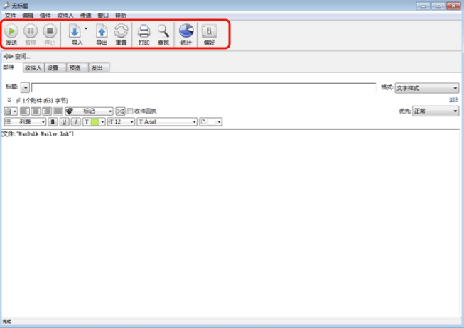Screen dimensions: 464x328
Task: Toggle Bold (B) formatting
Action: [x=53, y=121]
